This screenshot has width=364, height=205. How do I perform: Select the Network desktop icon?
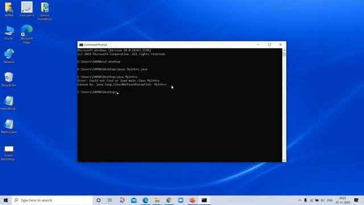coord(9,56)
